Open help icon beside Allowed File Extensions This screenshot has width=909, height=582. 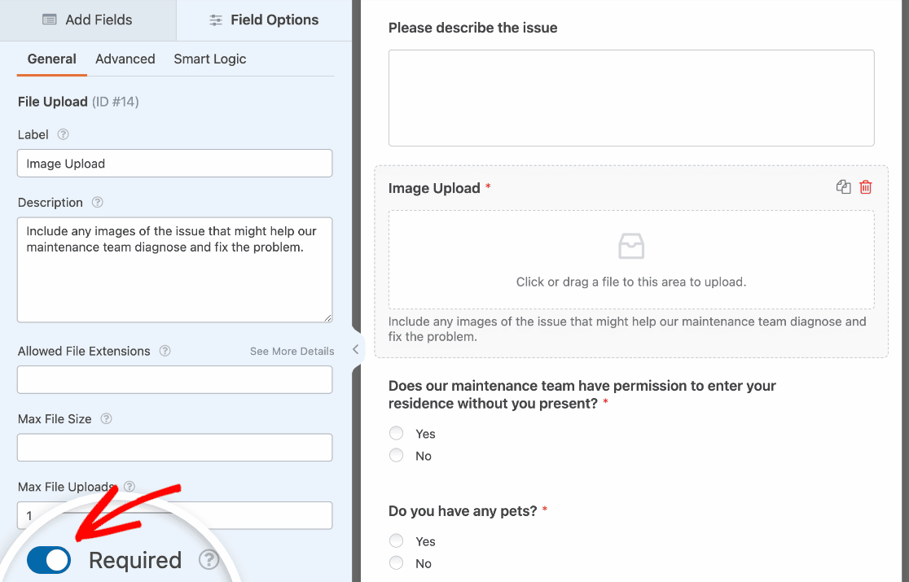pos(165,351)
